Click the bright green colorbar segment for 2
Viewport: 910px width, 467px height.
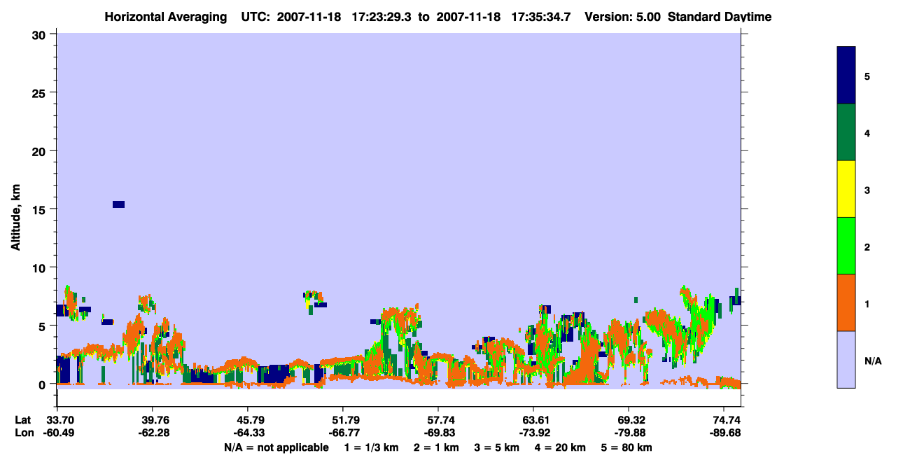(846, 246)
